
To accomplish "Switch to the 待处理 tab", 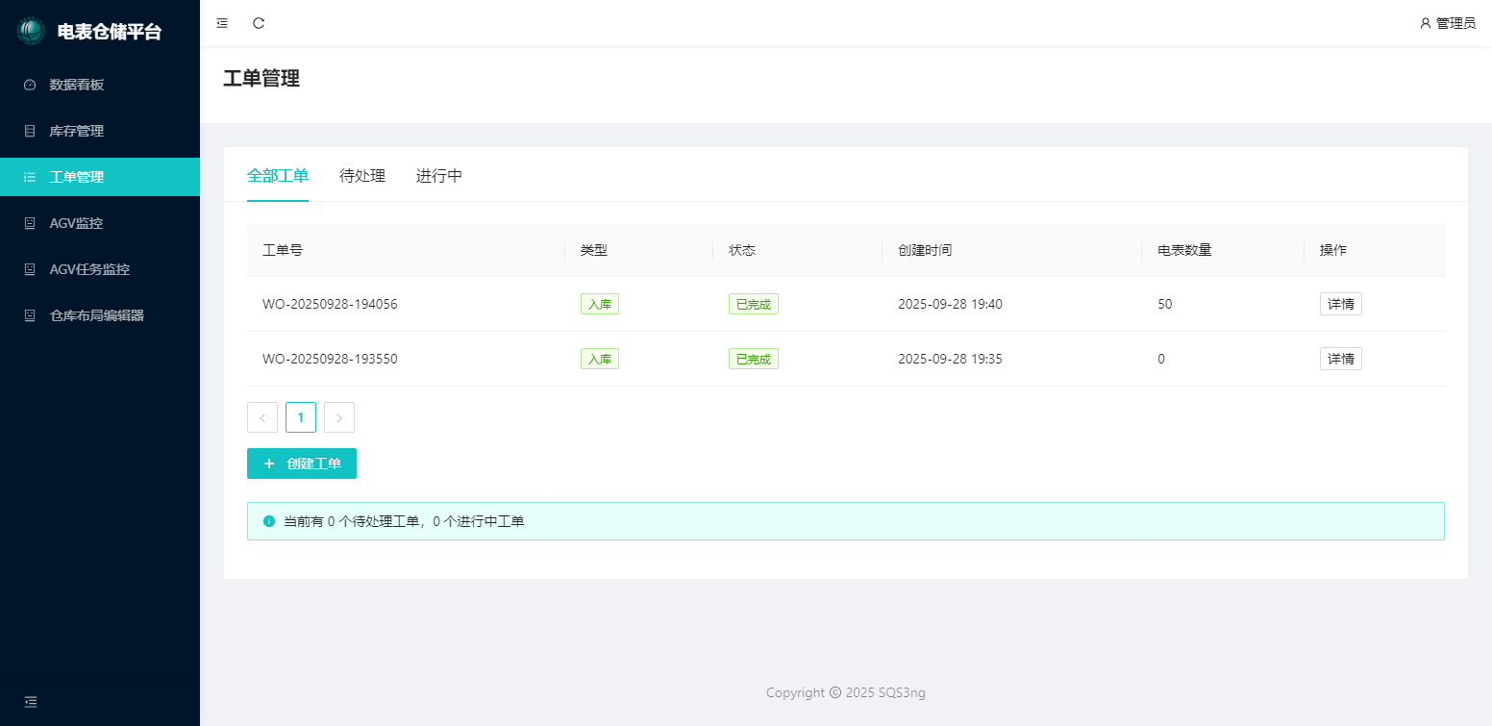I will pyautogui.click(x=362, y=176).
